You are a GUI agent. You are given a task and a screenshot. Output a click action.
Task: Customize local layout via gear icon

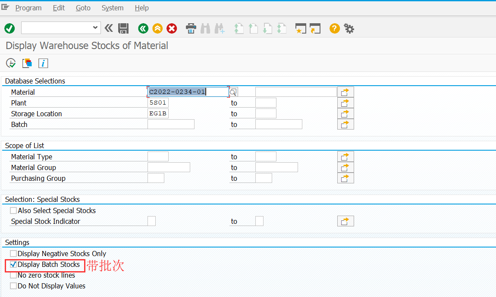coord(349,28)
